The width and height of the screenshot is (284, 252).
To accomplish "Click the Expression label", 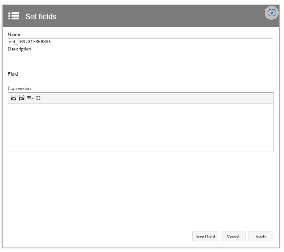I will [19, 88].
